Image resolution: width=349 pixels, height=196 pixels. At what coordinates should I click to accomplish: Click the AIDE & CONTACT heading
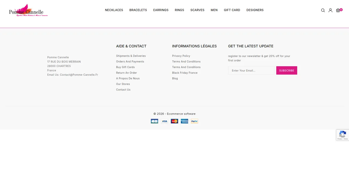point(131,46)
